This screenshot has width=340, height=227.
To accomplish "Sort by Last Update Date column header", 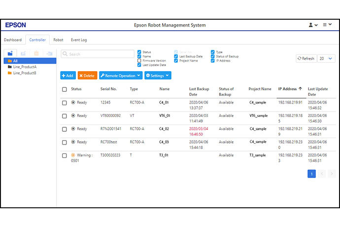I will (x=318, y=91).
